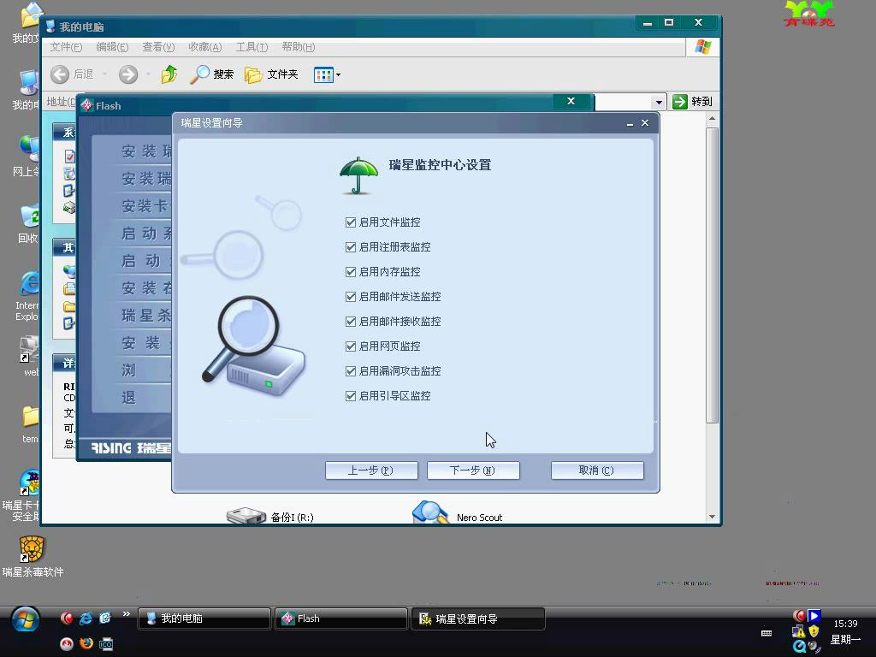Minimize the 瑞星设置向导 wizard
The width and height of the screenshot is (876, 657).
point(630,123)
